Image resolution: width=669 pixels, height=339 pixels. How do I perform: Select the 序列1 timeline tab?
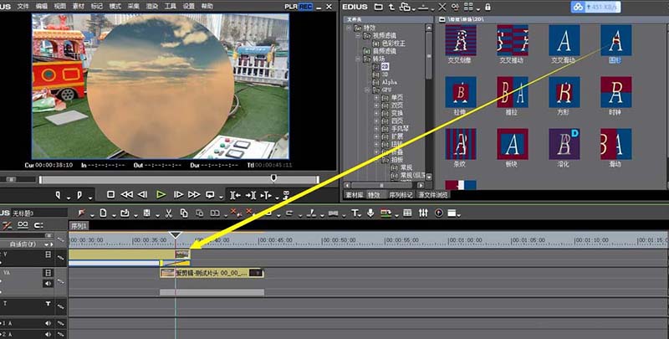(x=79, y=226)
